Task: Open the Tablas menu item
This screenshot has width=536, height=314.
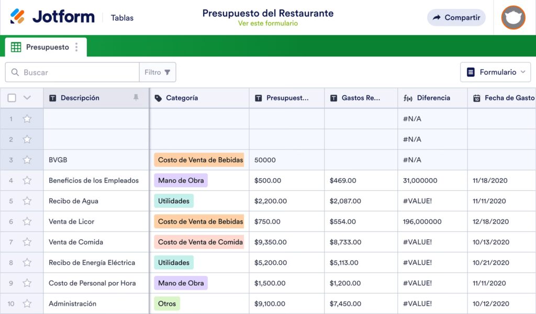Action: coord(122,18)
